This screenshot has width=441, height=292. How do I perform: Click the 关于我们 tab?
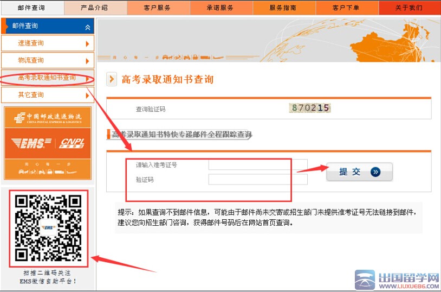tap(408, 8)
